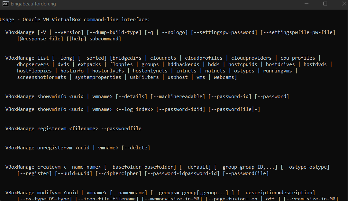This screenshot has height=201, width=348.
Task: Click the createvm subcommand text
Action: click(x=49, y=167)
